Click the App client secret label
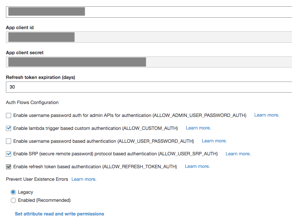 [x=25, y=53]
